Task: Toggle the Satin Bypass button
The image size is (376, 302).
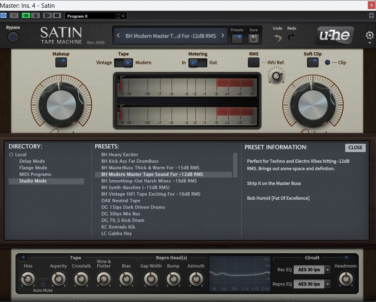Action: (13, 37)
